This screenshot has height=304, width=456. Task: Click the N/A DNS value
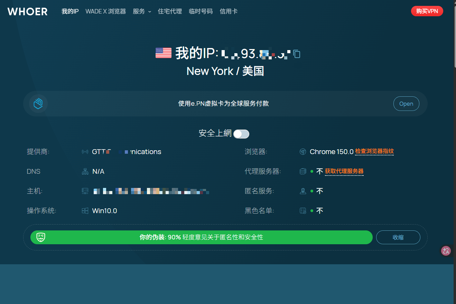(98, 171)
